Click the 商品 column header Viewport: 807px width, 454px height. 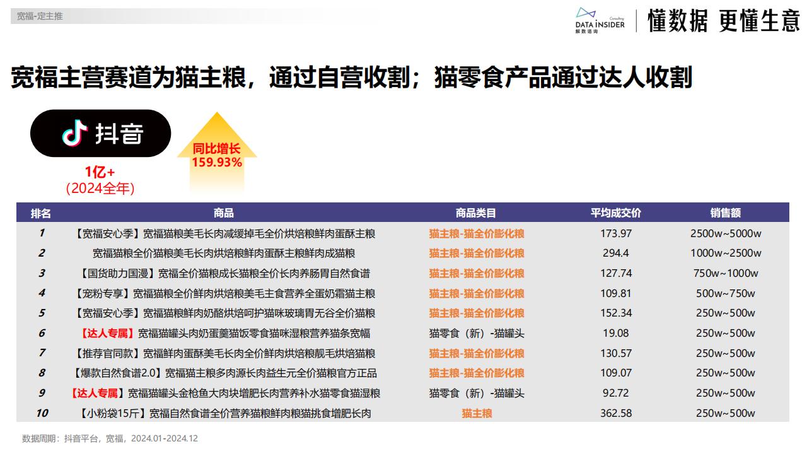coord(224,213)
